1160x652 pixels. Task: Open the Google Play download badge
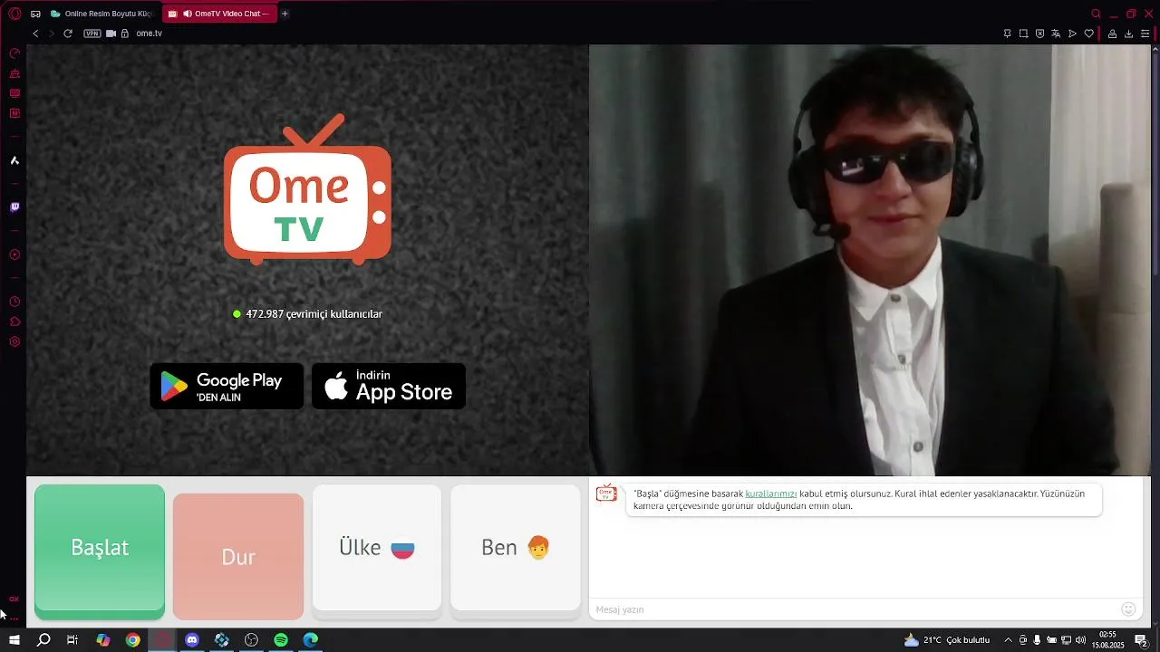tap(227, 387)
